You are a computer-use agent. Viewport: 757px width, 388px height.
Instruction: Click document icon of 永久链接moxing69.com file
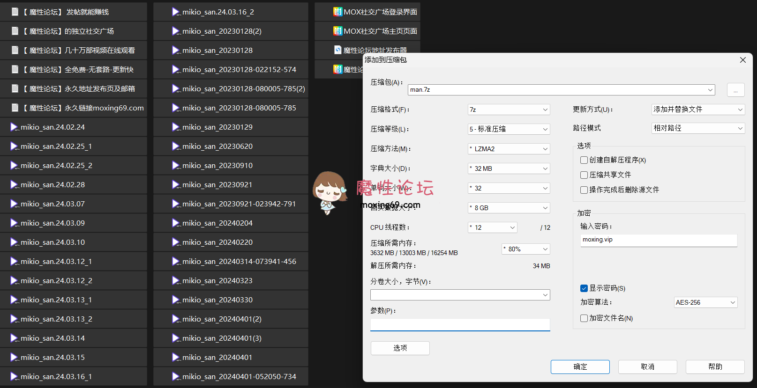[x=15, y=108]
